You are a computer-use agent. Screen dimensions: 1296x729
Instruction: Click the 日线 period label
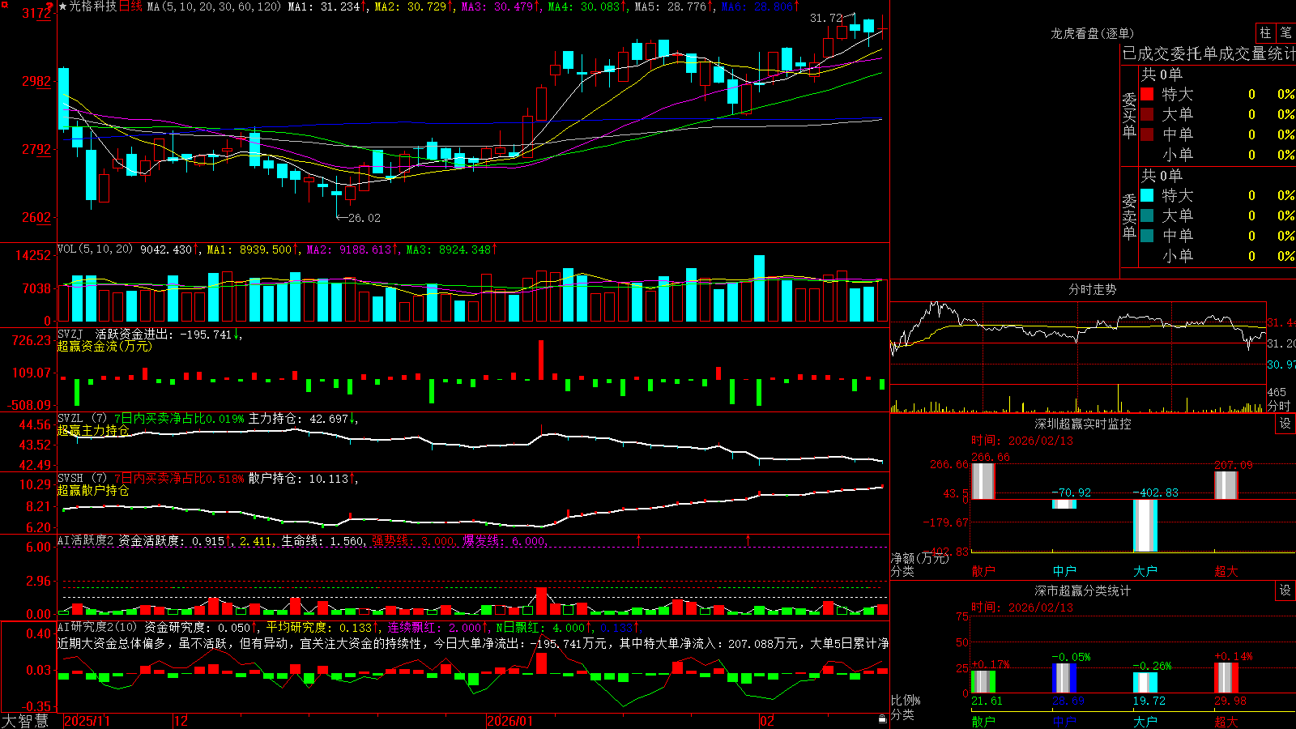pyautogui.click(x=130, y=6)
